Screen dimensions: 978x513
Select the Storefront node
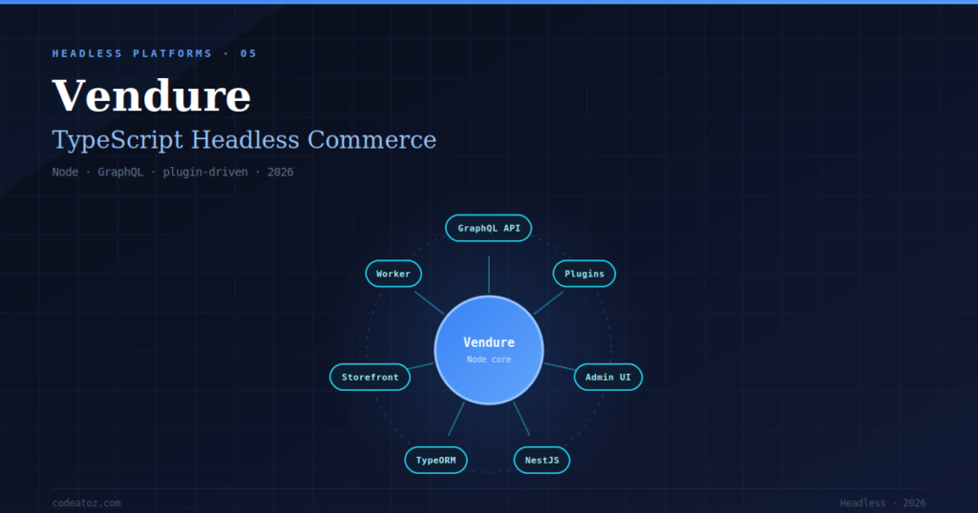370,377
